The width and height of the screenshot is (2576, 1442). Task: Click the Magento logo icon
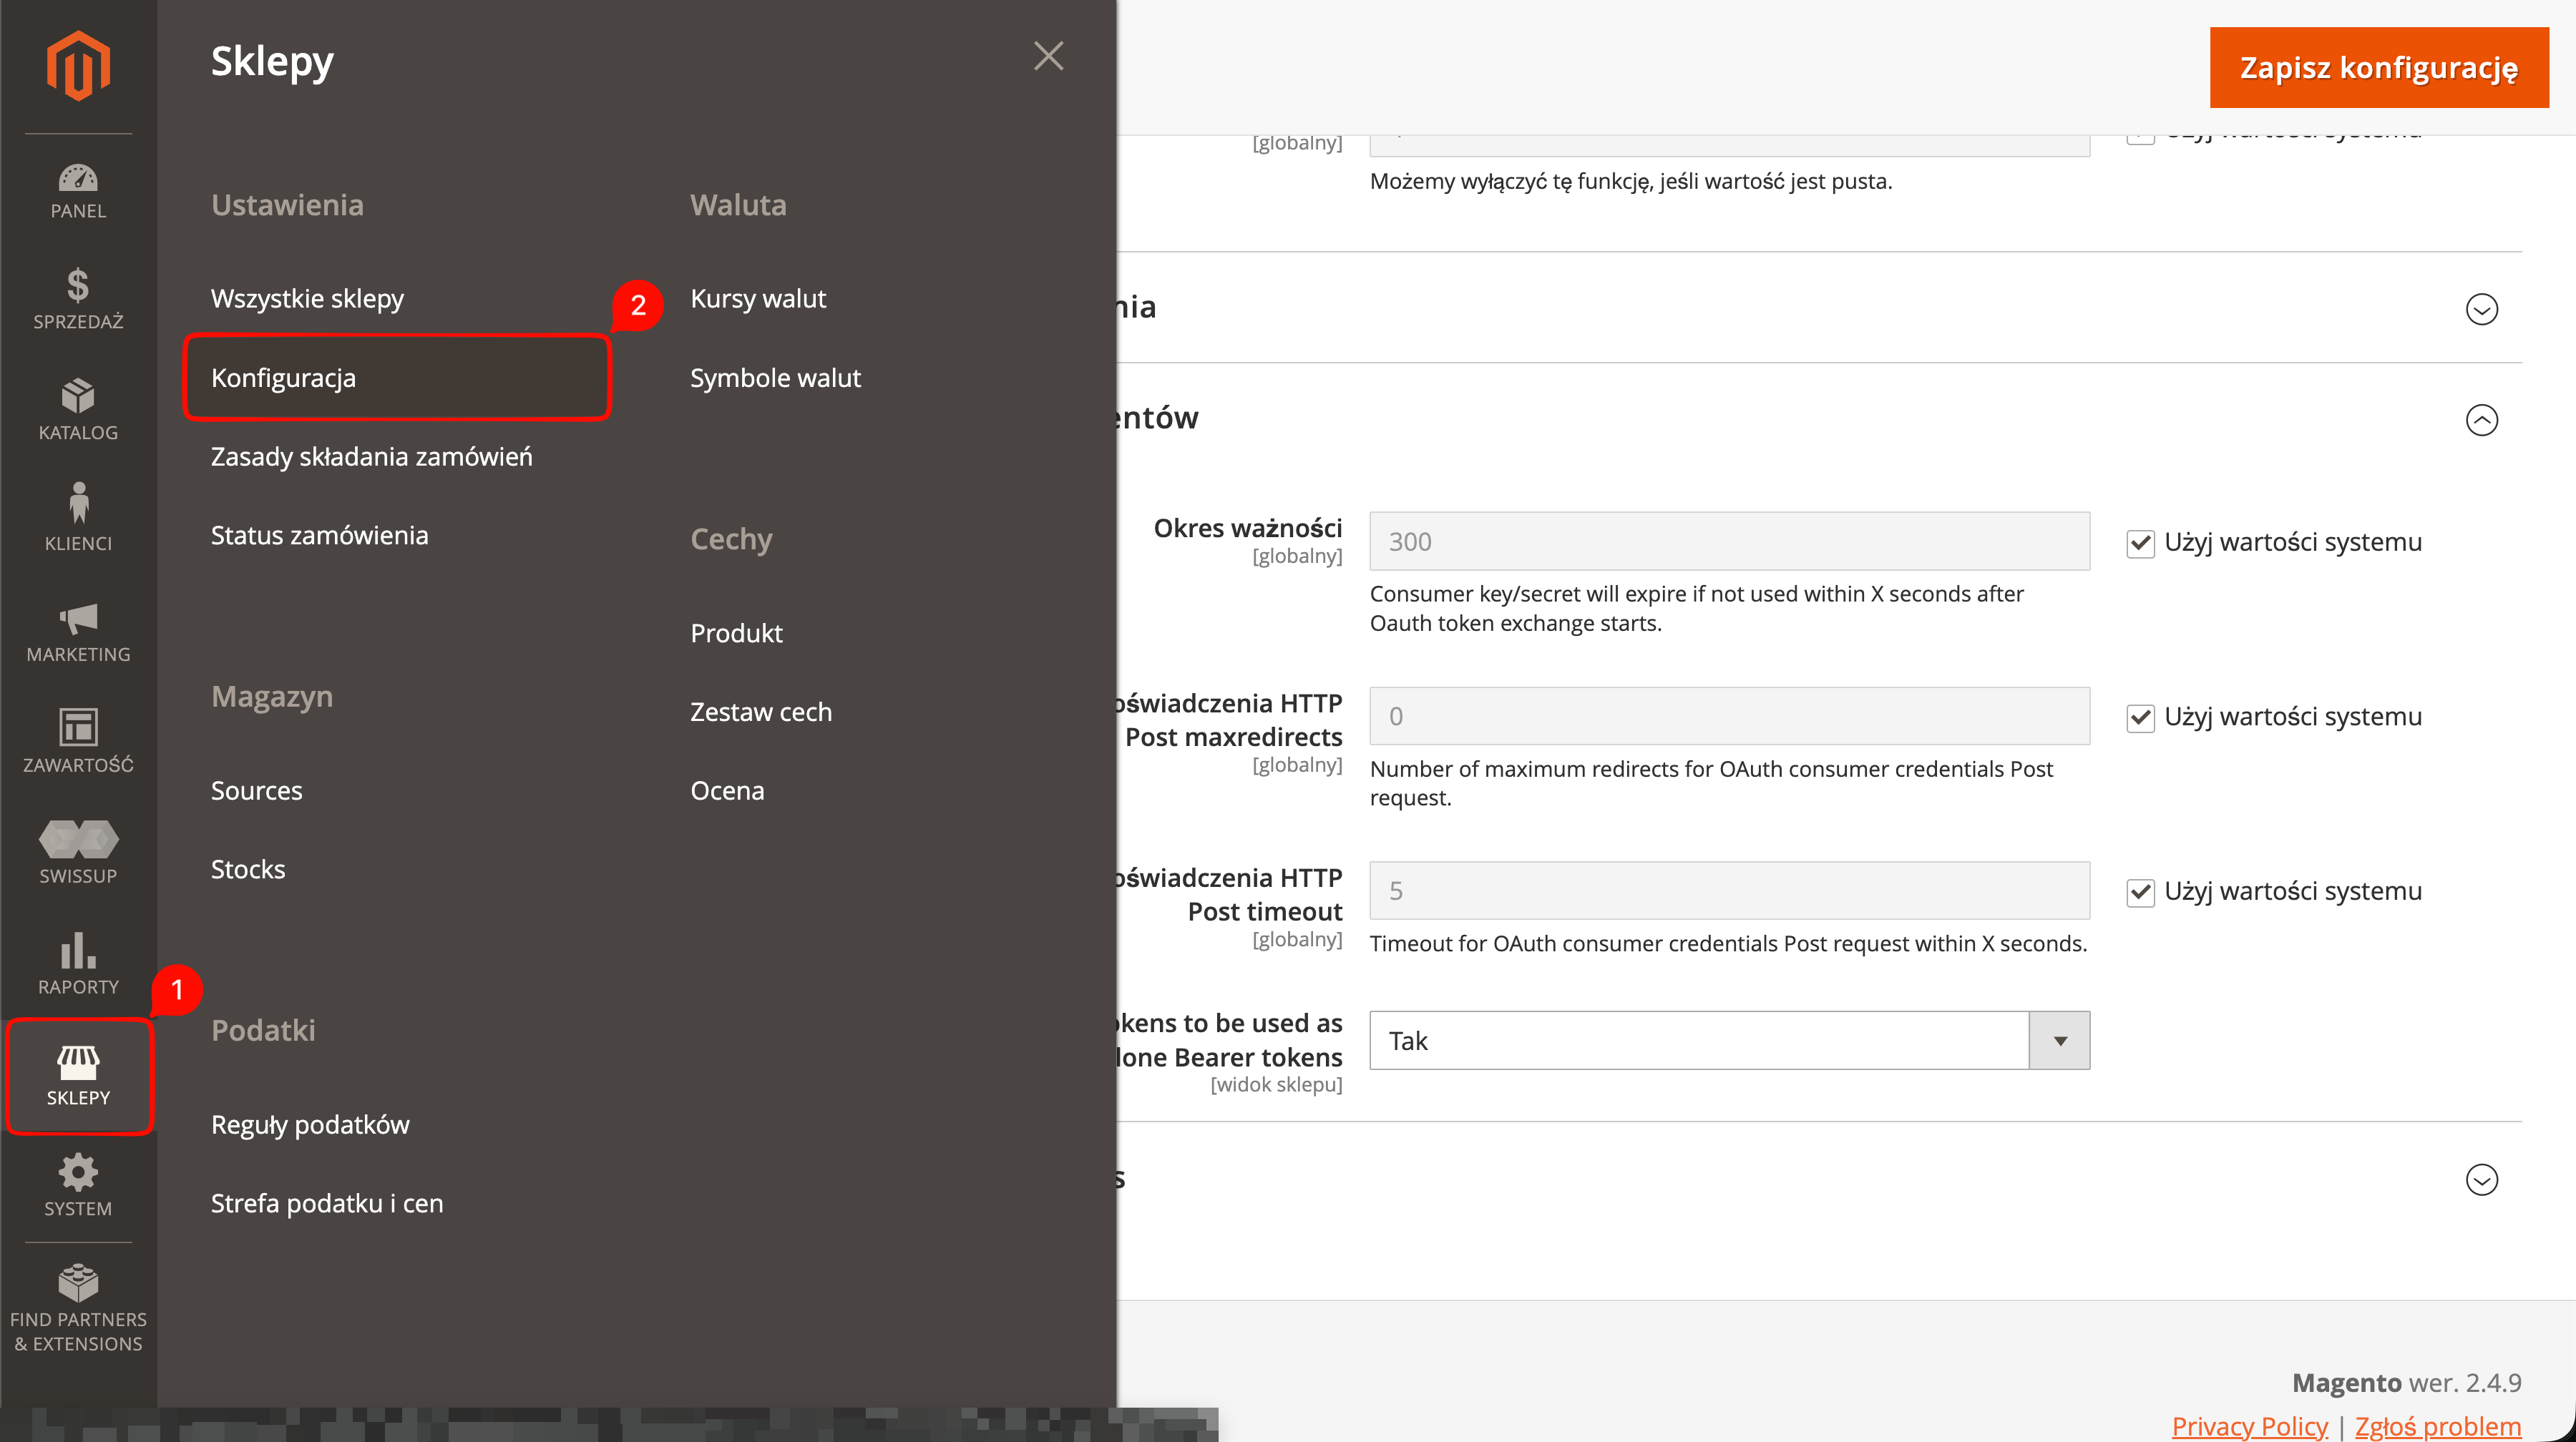(x=78, y=66)
